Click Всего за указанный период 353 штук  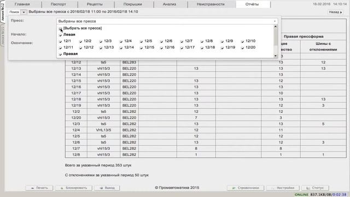point(98,165)
